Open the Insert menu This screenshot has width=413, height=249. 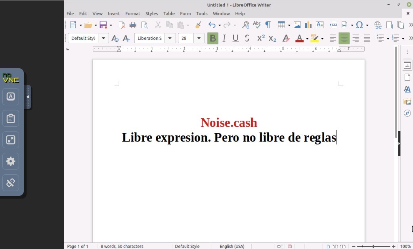[x=114, y=14]
